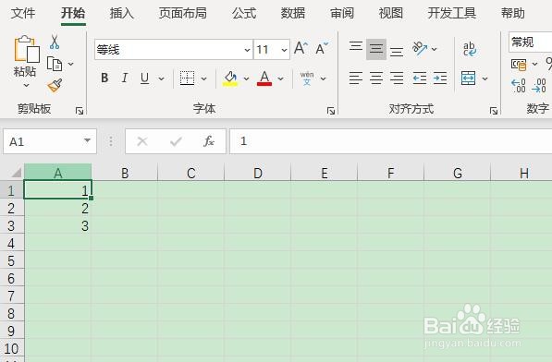Open the Borders dropdown arrow
Image resolution: width=552 pixels, height=362 pixels.
[203, 78]
